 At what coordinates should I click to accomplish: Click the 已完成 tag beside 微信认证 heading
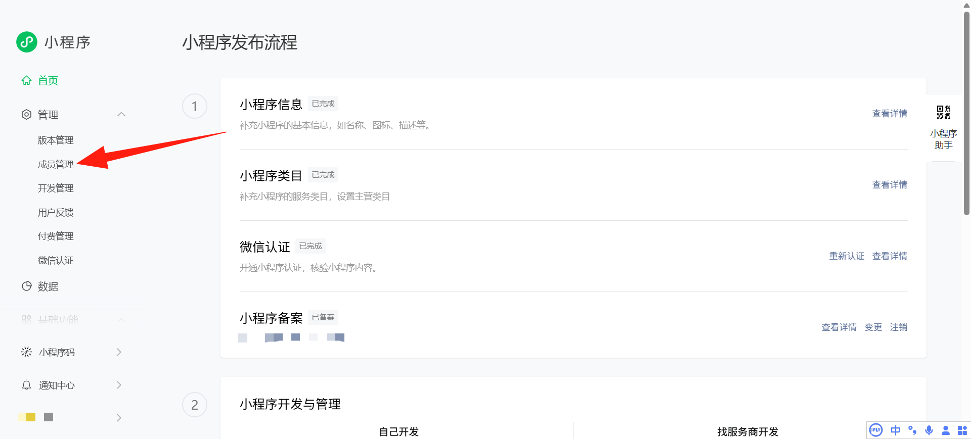311,246
